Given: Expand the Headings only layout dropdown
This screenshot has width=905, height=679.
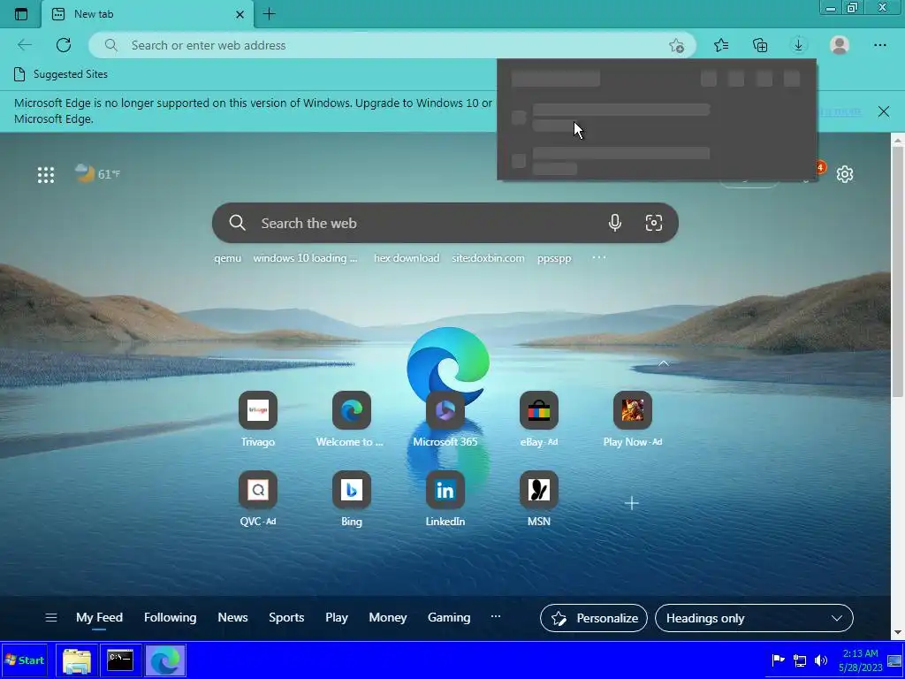Looking at the screenshot, I should [x=754, y=618].
